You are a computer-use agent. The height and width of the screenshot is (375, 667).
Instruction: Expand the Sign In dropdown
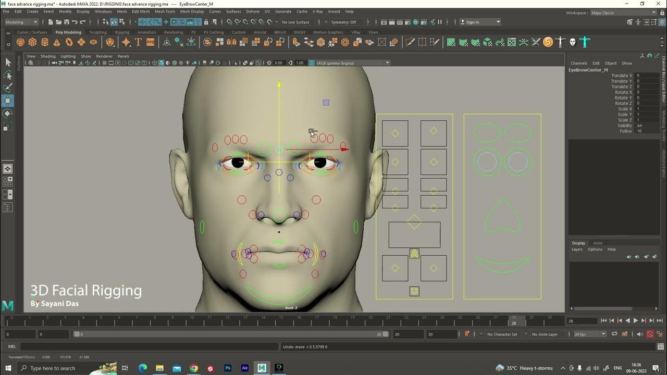(x=480, y=22)
